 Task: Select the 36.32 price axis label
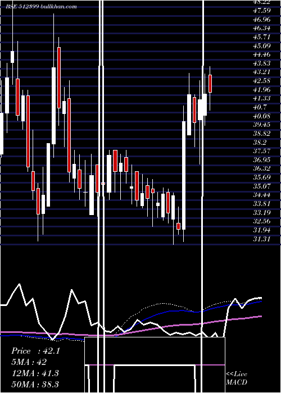click(x=262, y=169)
